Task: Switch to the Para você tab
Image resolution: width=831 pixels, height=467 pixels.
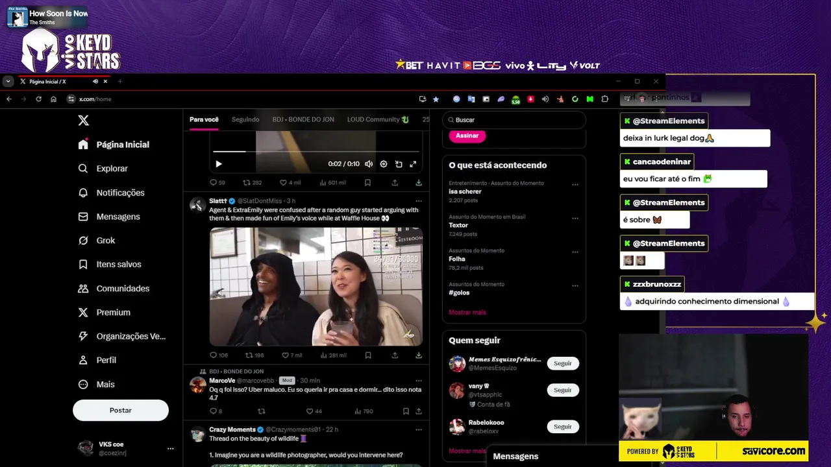Action: pos(204,119)
